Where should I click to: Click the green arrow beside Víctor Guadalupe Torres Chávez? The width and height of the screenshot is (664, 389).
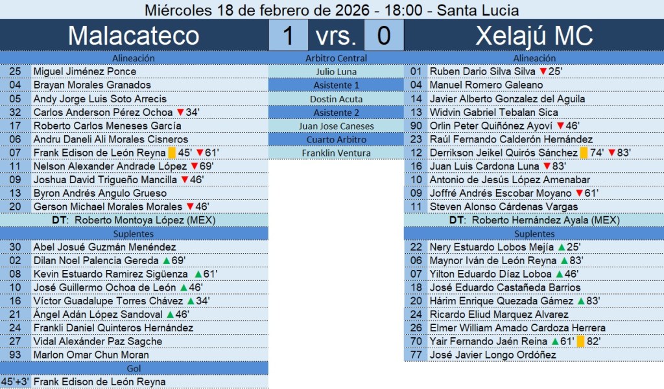(191, 302)
